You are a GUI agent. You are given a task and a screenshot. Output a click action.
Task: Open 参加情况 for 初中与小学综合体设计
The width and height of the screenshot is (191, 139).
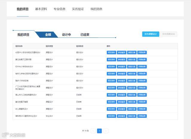[121, 67]
